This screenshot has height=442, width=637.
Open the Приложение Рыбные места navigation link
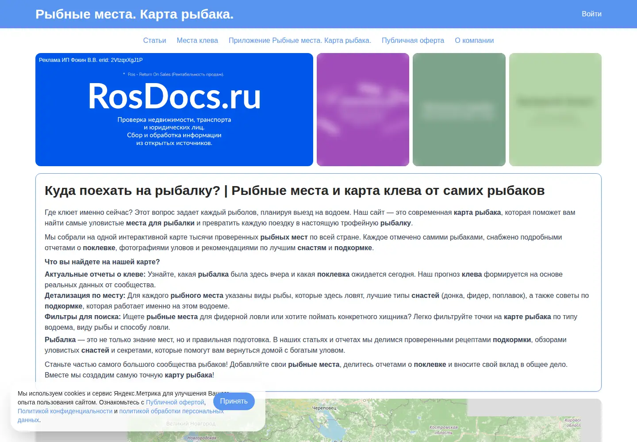(300, 41)
